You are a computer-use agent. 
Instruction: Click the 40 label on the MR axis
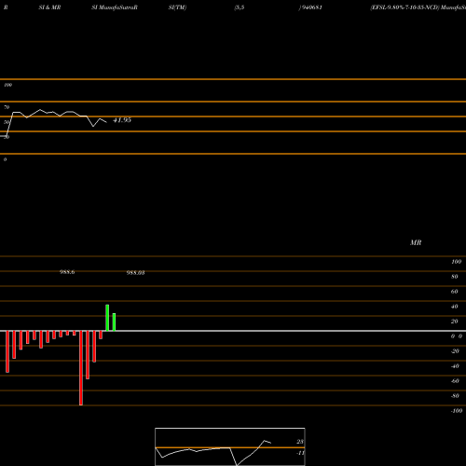pyautogui.click(x=455, y=307)
